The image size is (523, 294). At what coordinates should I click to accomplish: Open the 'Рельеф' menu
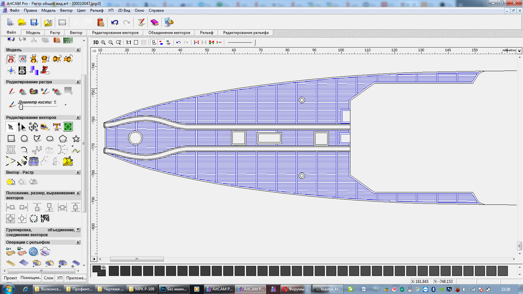tap(97, 10)
